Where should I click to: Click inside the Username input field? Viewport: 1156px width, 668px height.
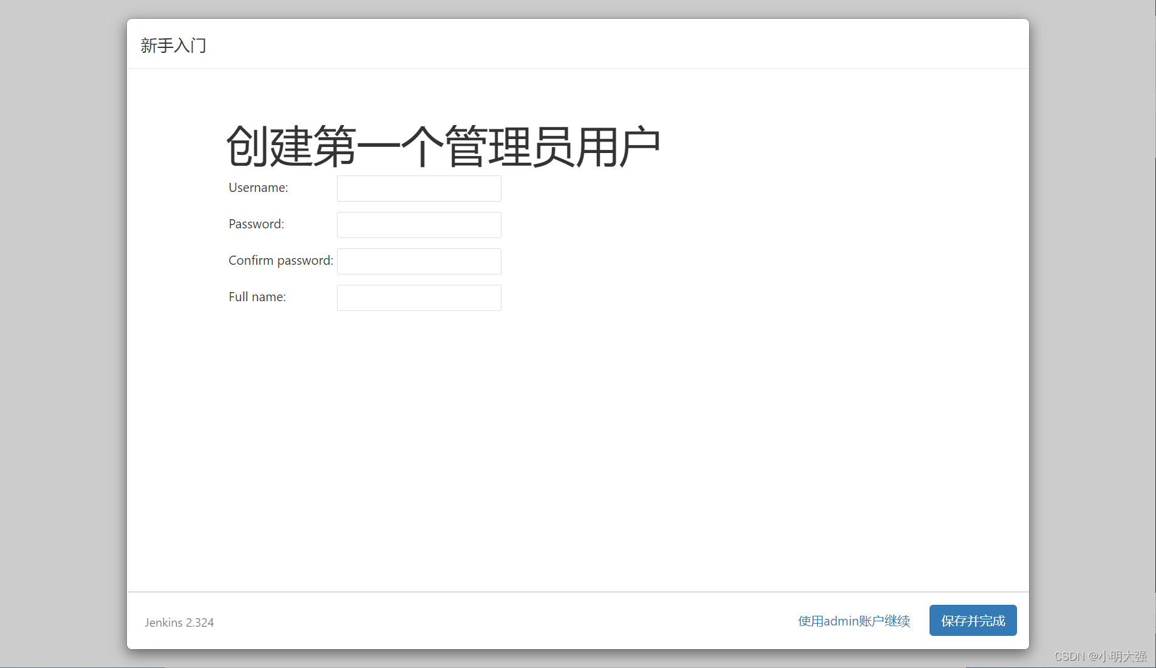[x=418, y=188]
